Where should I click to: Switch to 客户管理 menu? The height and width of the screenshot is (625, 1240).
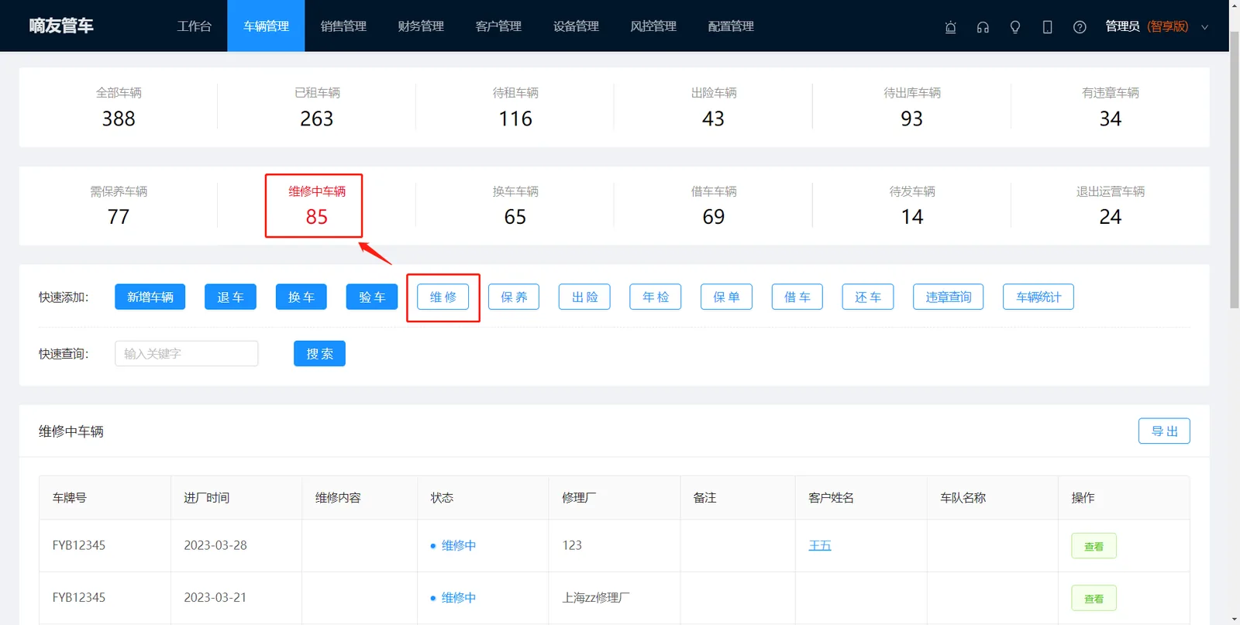coord(498,26)
